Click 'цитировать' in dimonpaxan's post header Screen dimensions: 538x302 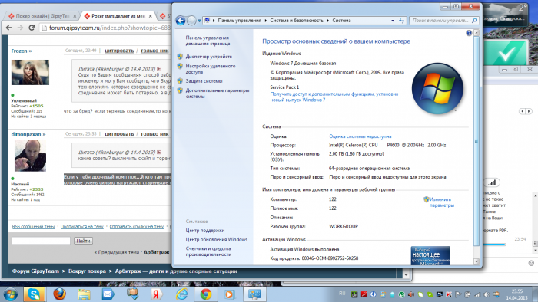(119, 134)
